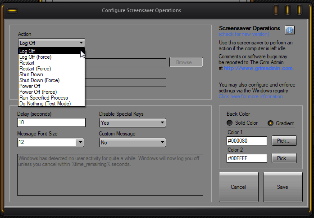This screenshot has height=218, width=314.
Task: Click the Color 2 hex value field
Action: click(247, 158)
